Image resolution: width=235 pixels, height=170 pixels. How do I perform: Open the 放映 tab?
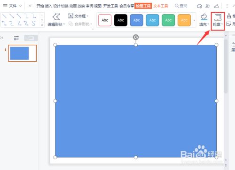[81, 6]
